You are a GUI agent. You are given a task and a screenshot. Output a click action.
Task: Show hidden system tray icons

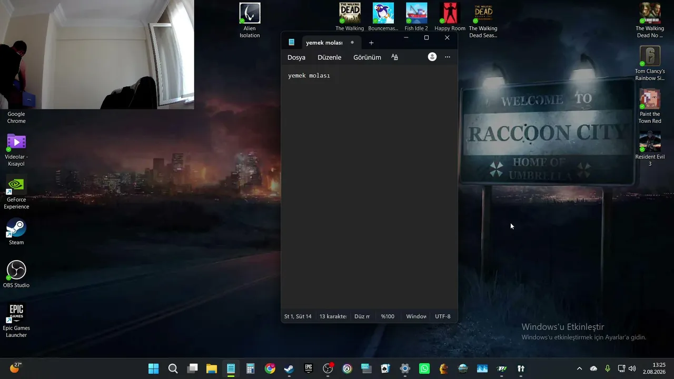pos(580,368)
